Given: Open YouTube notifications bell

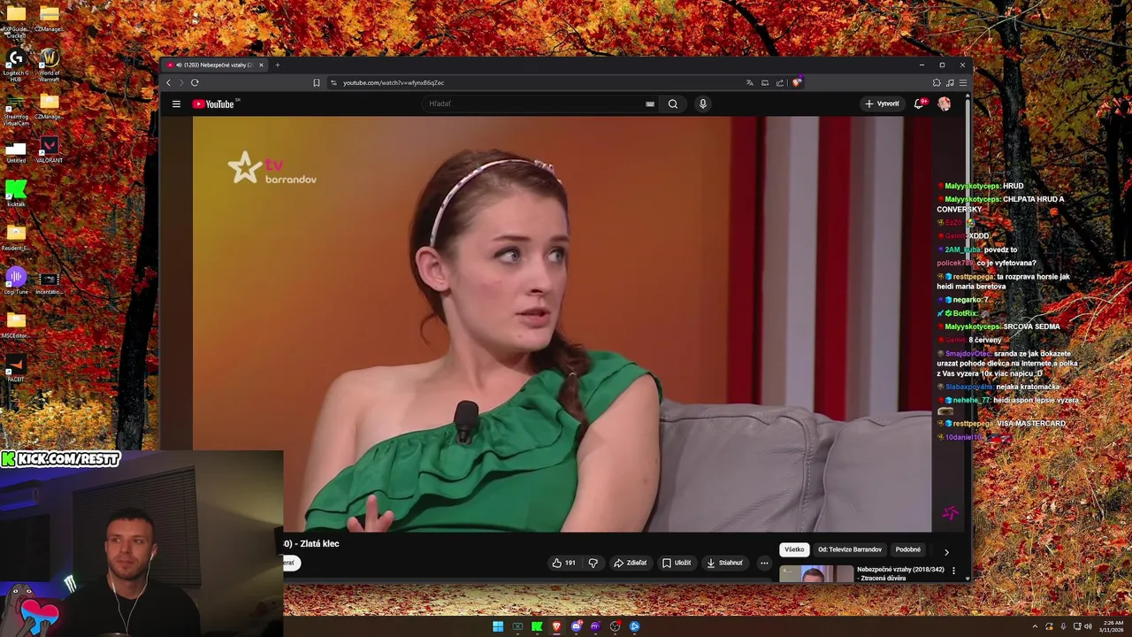Looking at the screenshot, I should [920, 104].
